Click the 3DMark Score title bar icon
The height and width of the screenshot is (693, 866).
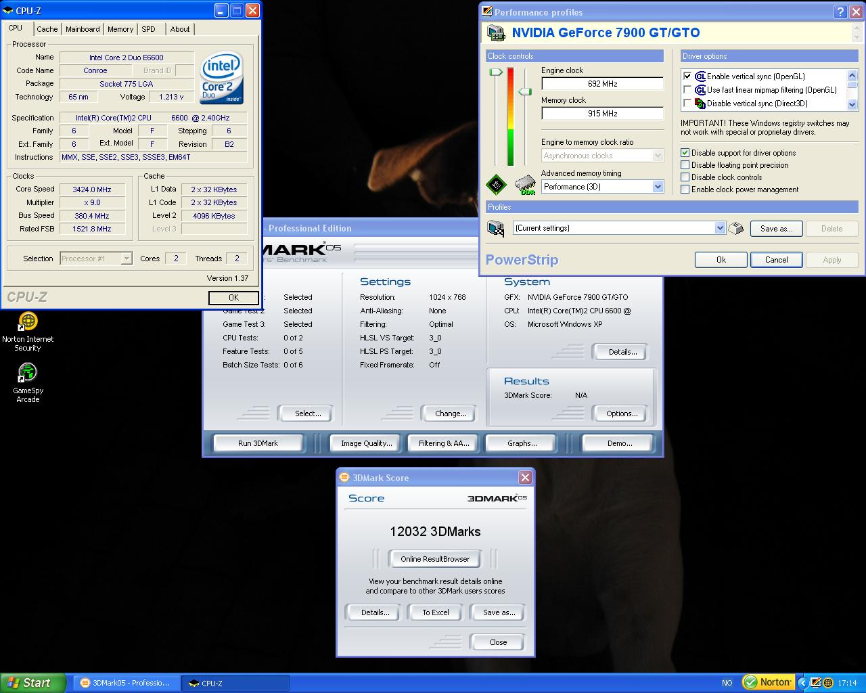(344, 477)
